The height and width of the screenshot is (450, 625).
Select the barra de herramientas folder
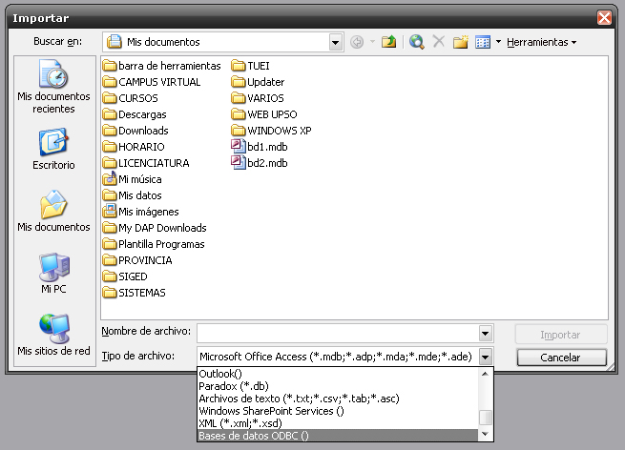tap(161, 66)
